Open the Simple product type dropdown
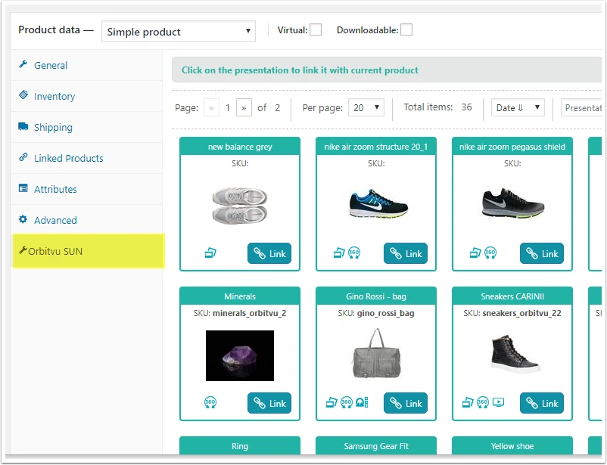The image size is (607, 465). coord(179,31)
